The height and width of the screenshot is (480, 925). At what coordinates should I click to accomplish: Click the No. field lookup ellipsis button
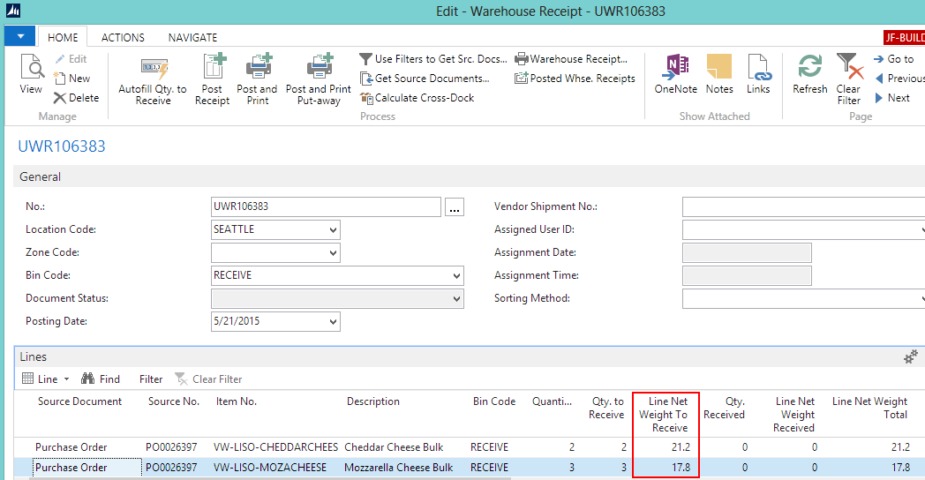pyautogui.click(x=455, y=207)
